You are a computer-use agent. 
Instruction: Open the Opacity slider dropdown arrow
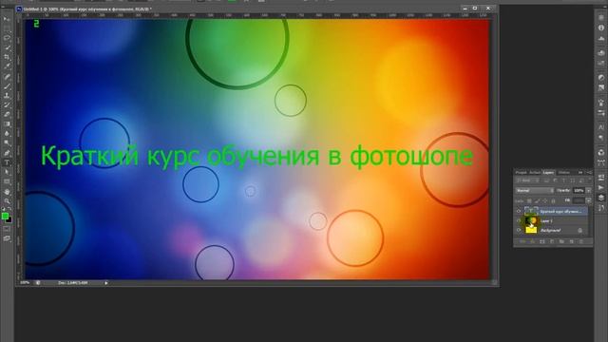coord(589,190)
